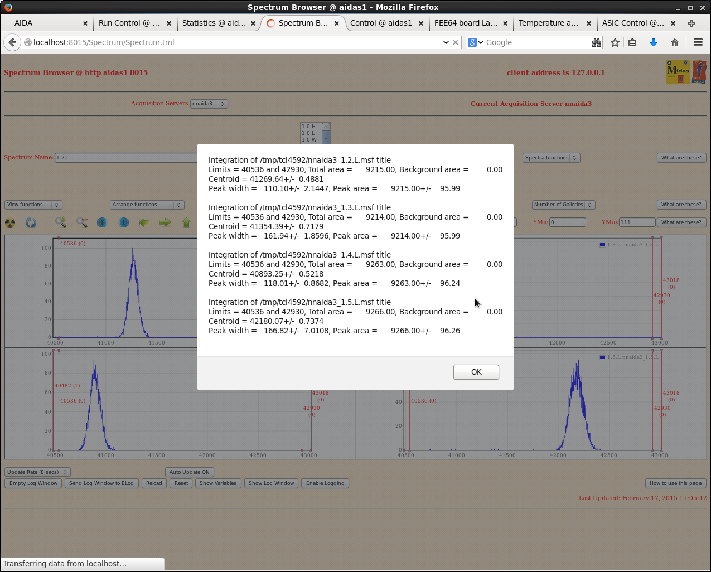Viewport: 711px width, 572px height.
Task: Open the View functions dropdown
Action: 33,205
